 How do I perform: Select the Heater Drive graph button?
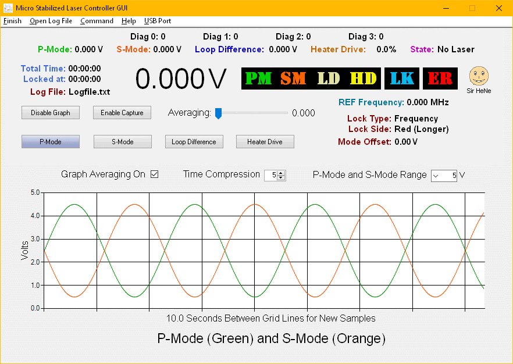pos(265,142)
